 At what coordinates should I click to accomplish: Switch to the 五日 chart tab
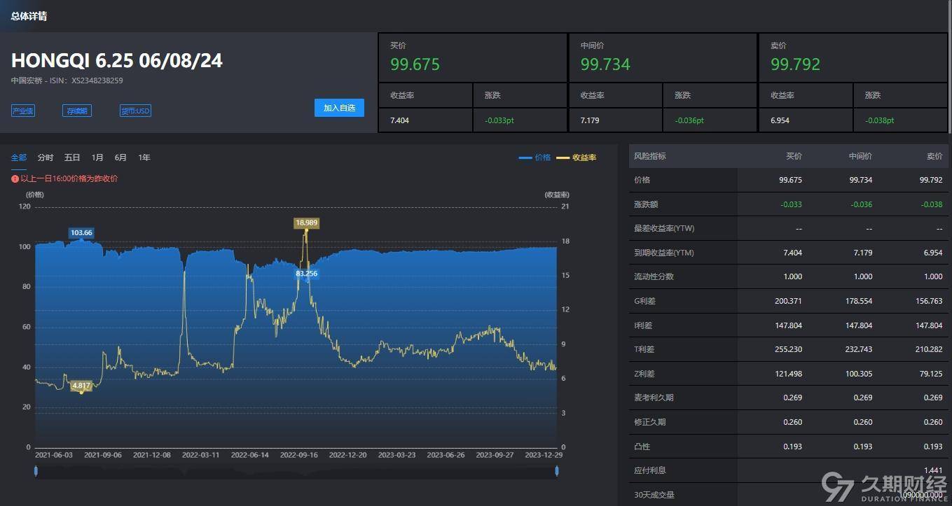tap(72, 157)
